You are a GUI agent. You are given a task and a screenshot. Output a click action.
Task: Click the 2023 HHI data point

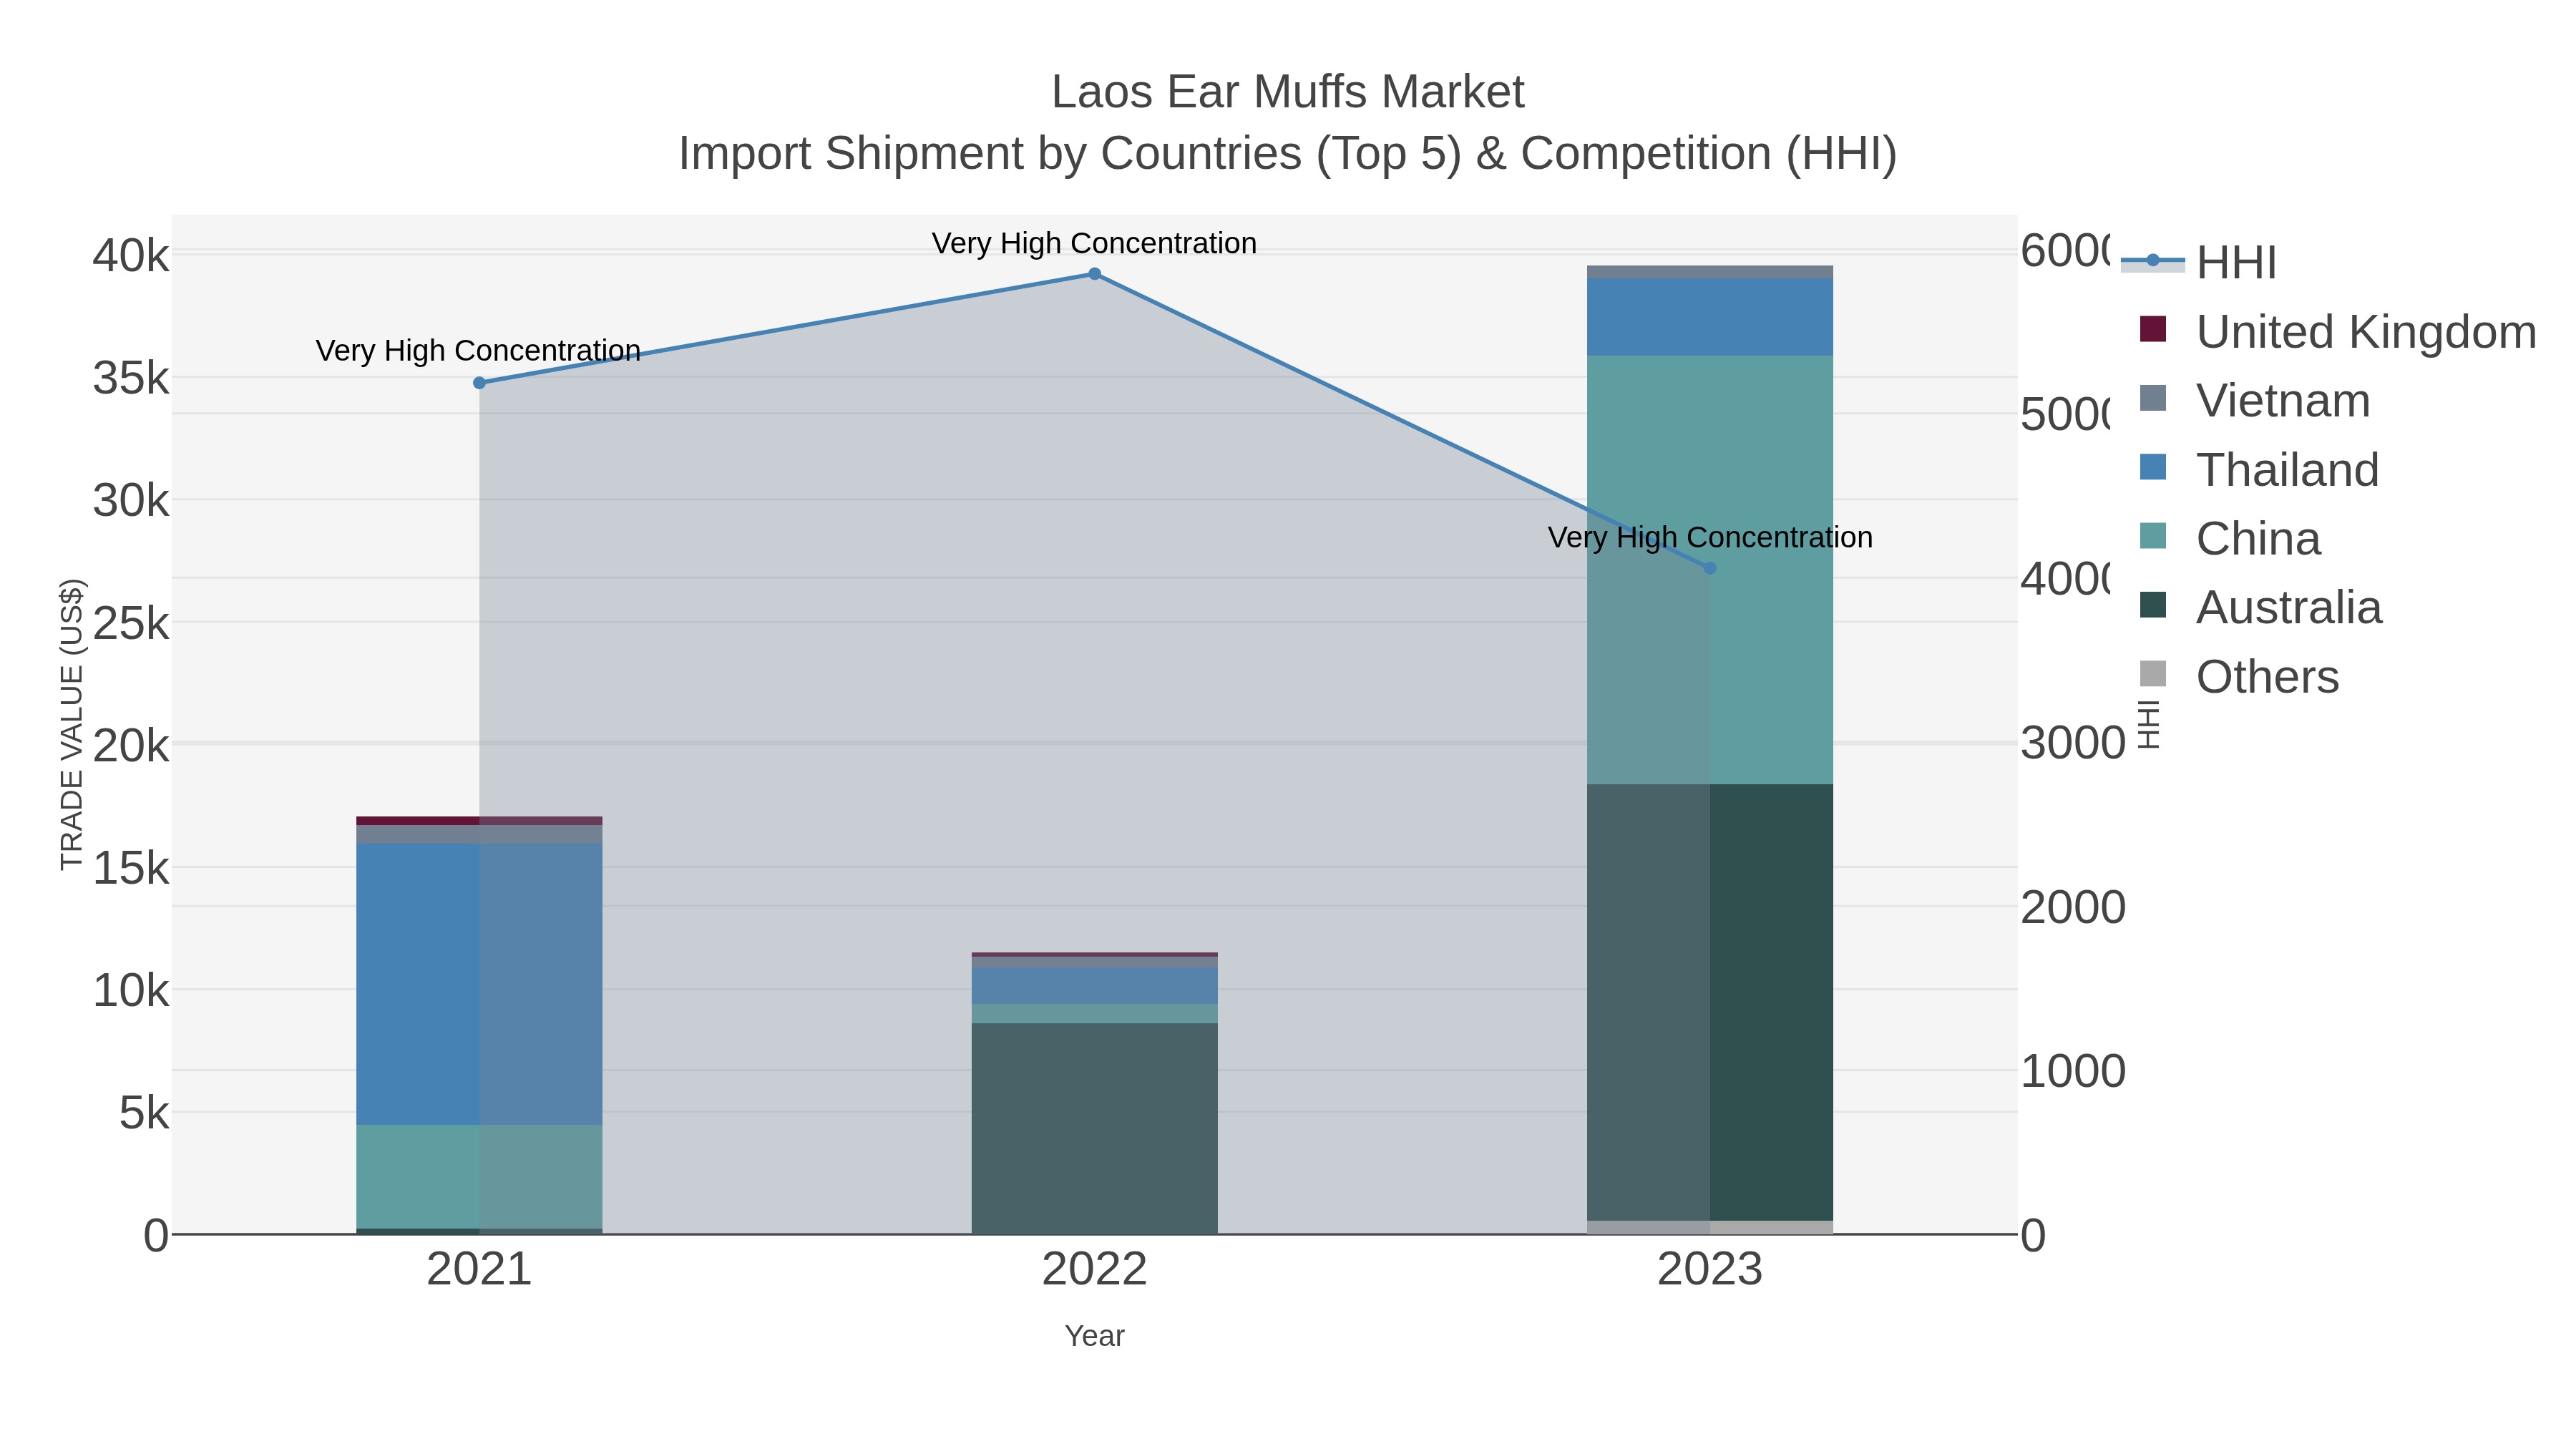(x=1710, y=568)
